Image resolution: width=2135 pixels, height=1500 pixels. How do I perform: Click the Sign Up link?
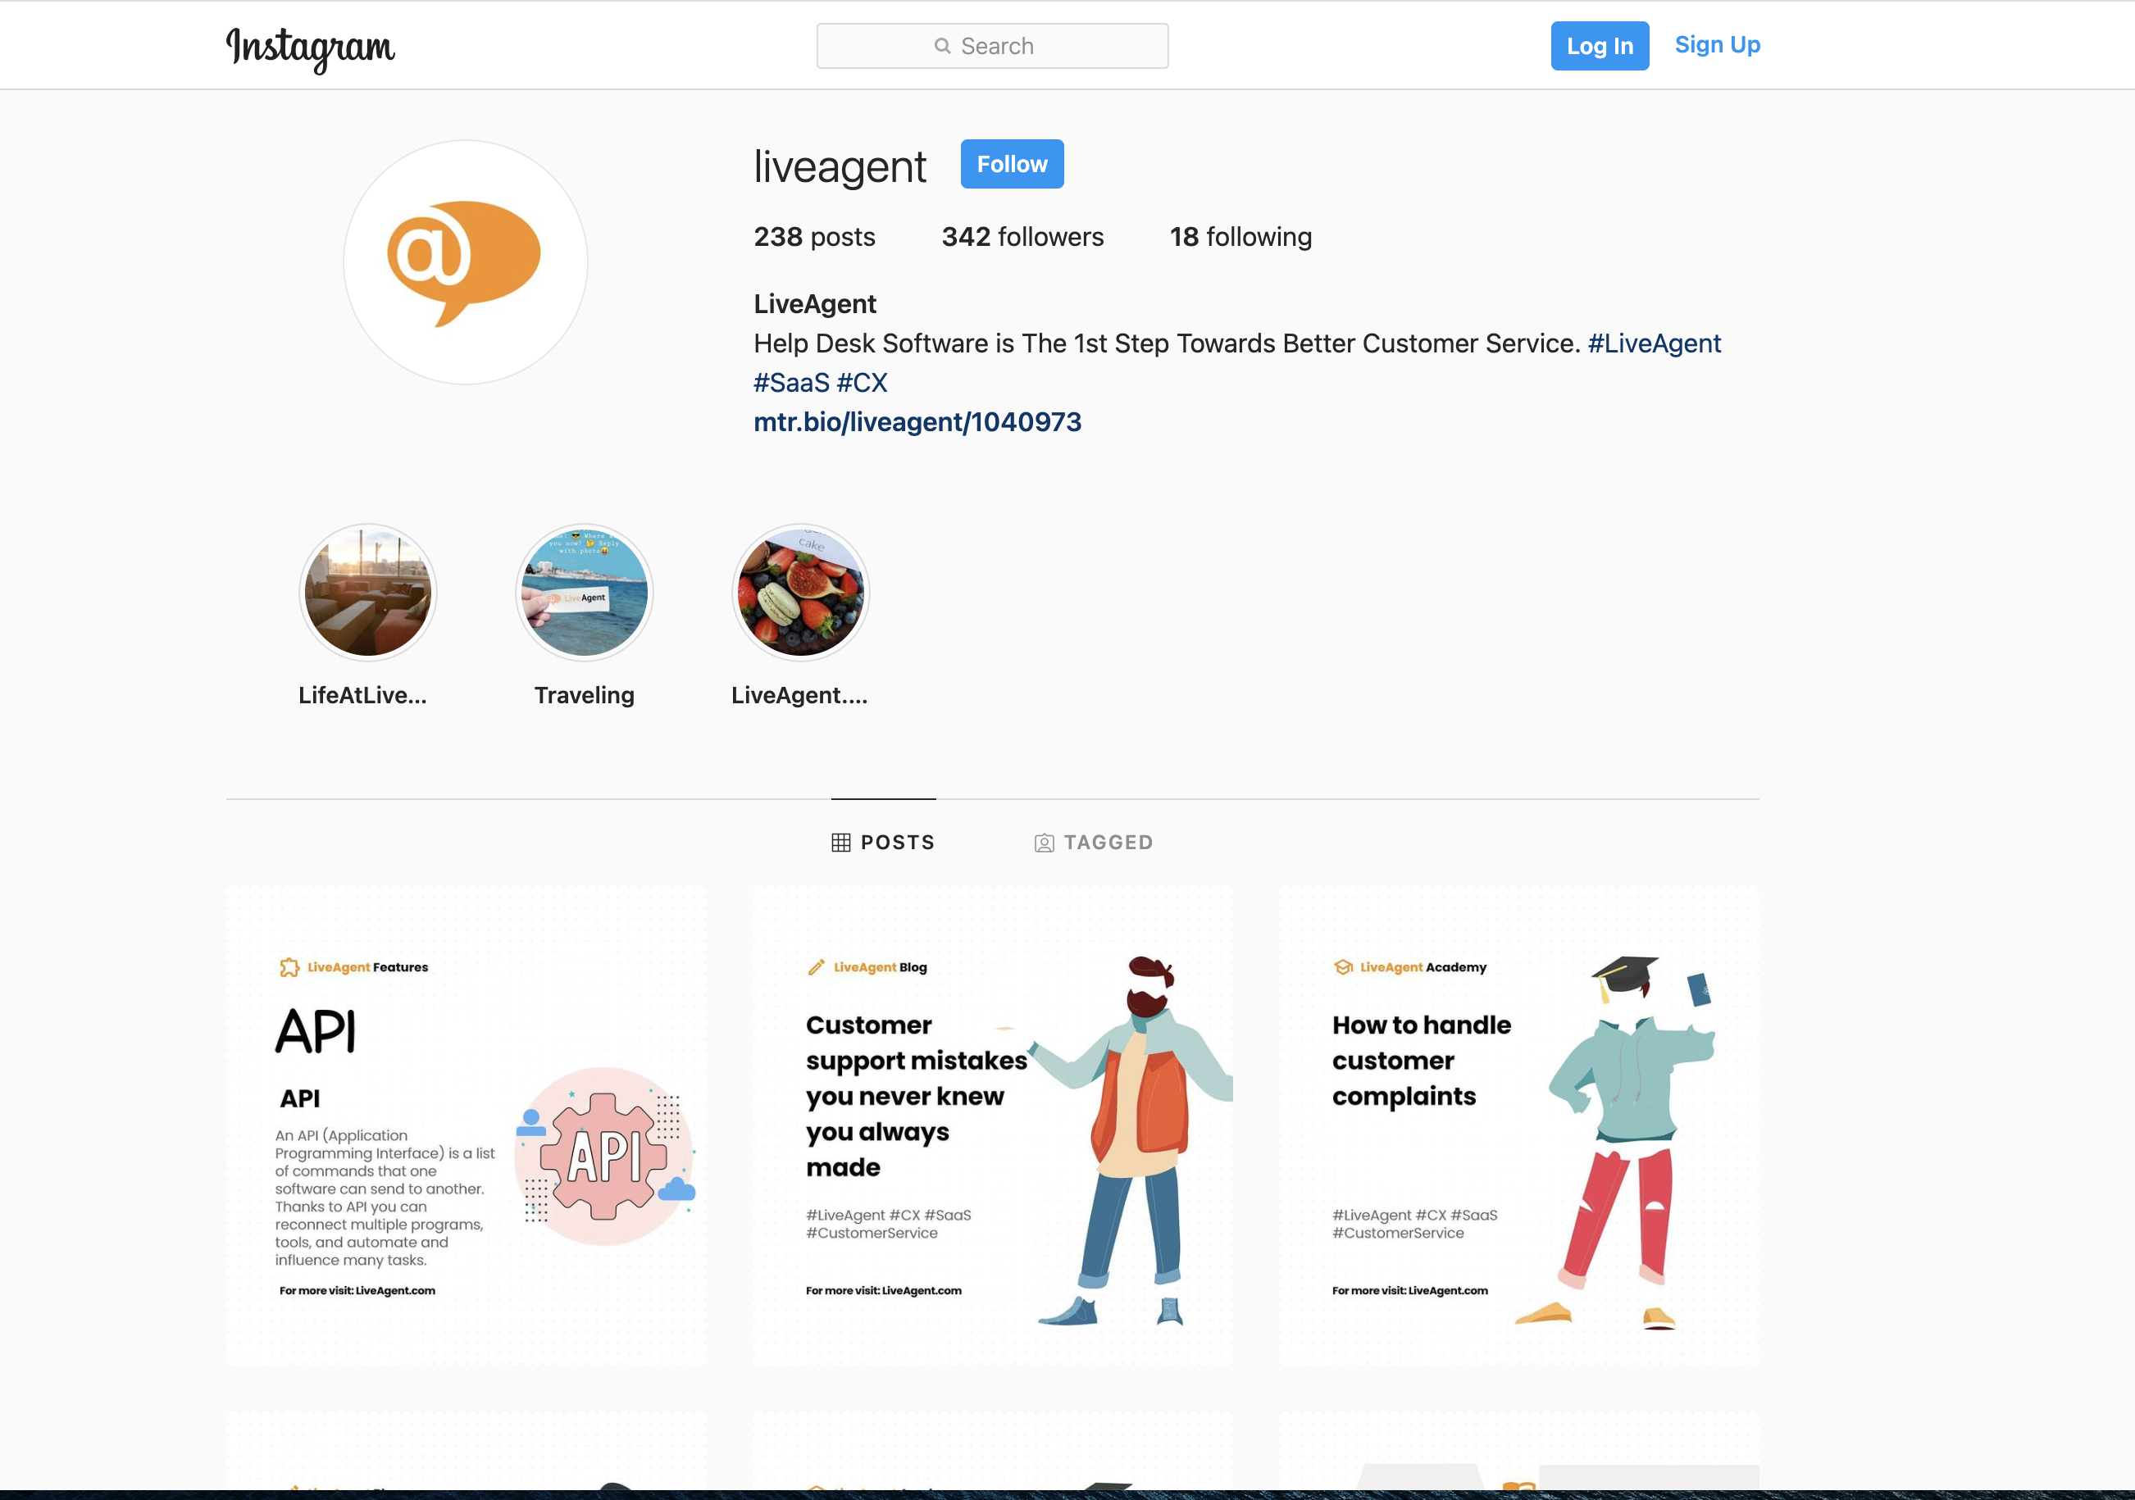pos(1718,43)
